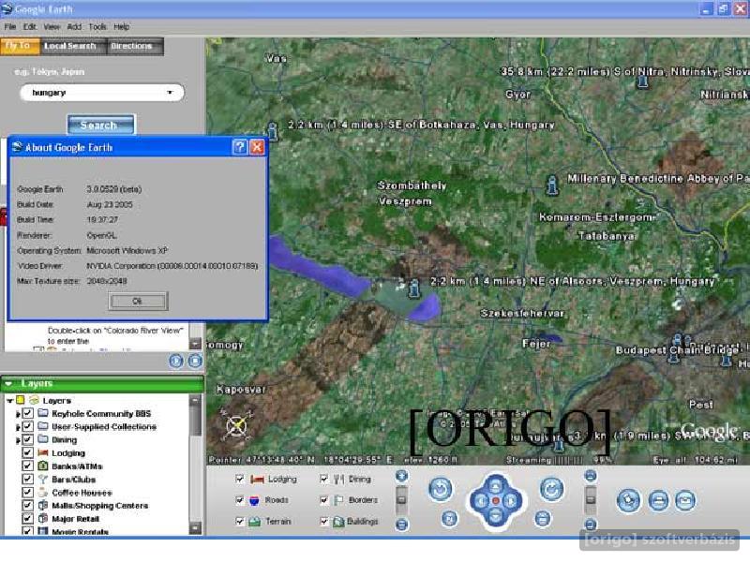Viewport: 750px width, 562px height.
Task: Open the Help menu
Action: [x=122, y=27]
